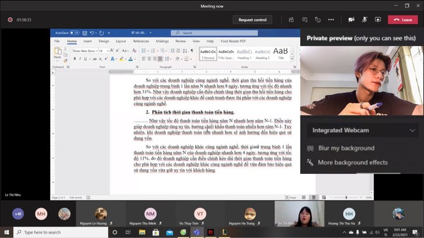Select Read Mode view in Word status bar
Image resolution: width=424 pixels, height=238 pixels.
click(304, 198)
